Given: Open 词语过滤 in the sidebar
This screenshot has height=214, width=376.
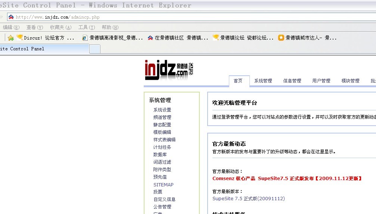Looking at the screenshot, I should 162,162.
